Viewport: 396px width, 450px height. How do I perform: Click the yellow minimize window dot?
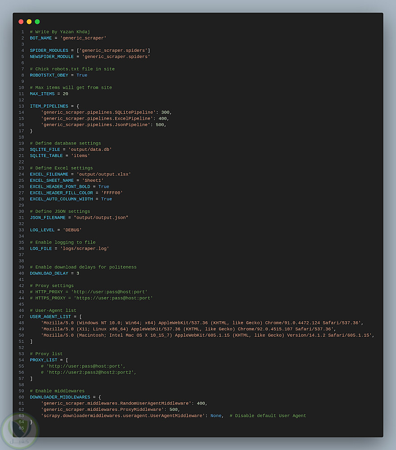29,22
